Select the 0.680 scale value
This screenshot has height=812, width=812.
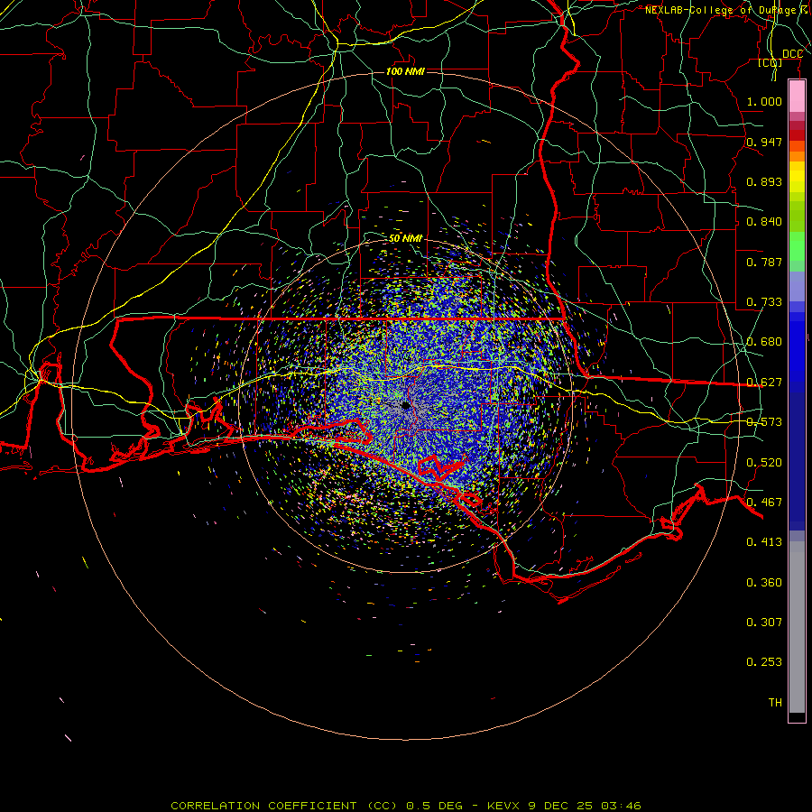coord(764,342)
